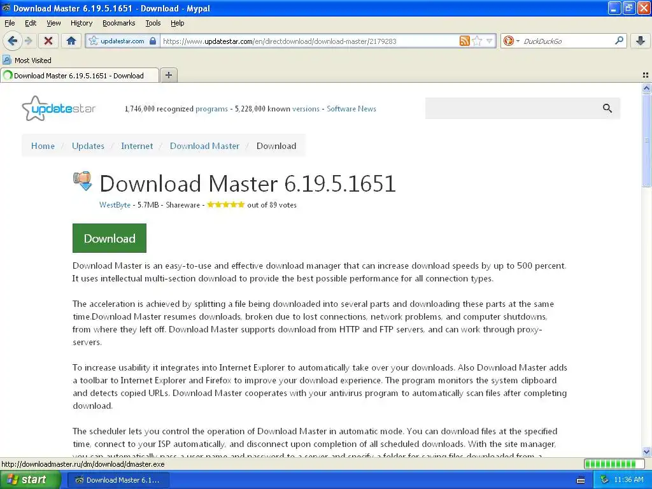This screenshot has height=489, width=652.
Task: Open the History menu
Action: 81,23
